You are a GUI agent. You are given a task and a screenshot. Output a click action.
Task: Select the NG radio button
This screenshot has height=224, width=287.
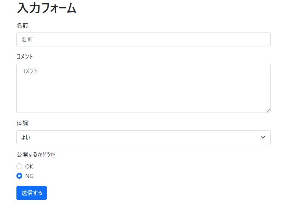(x=19, y=176)
